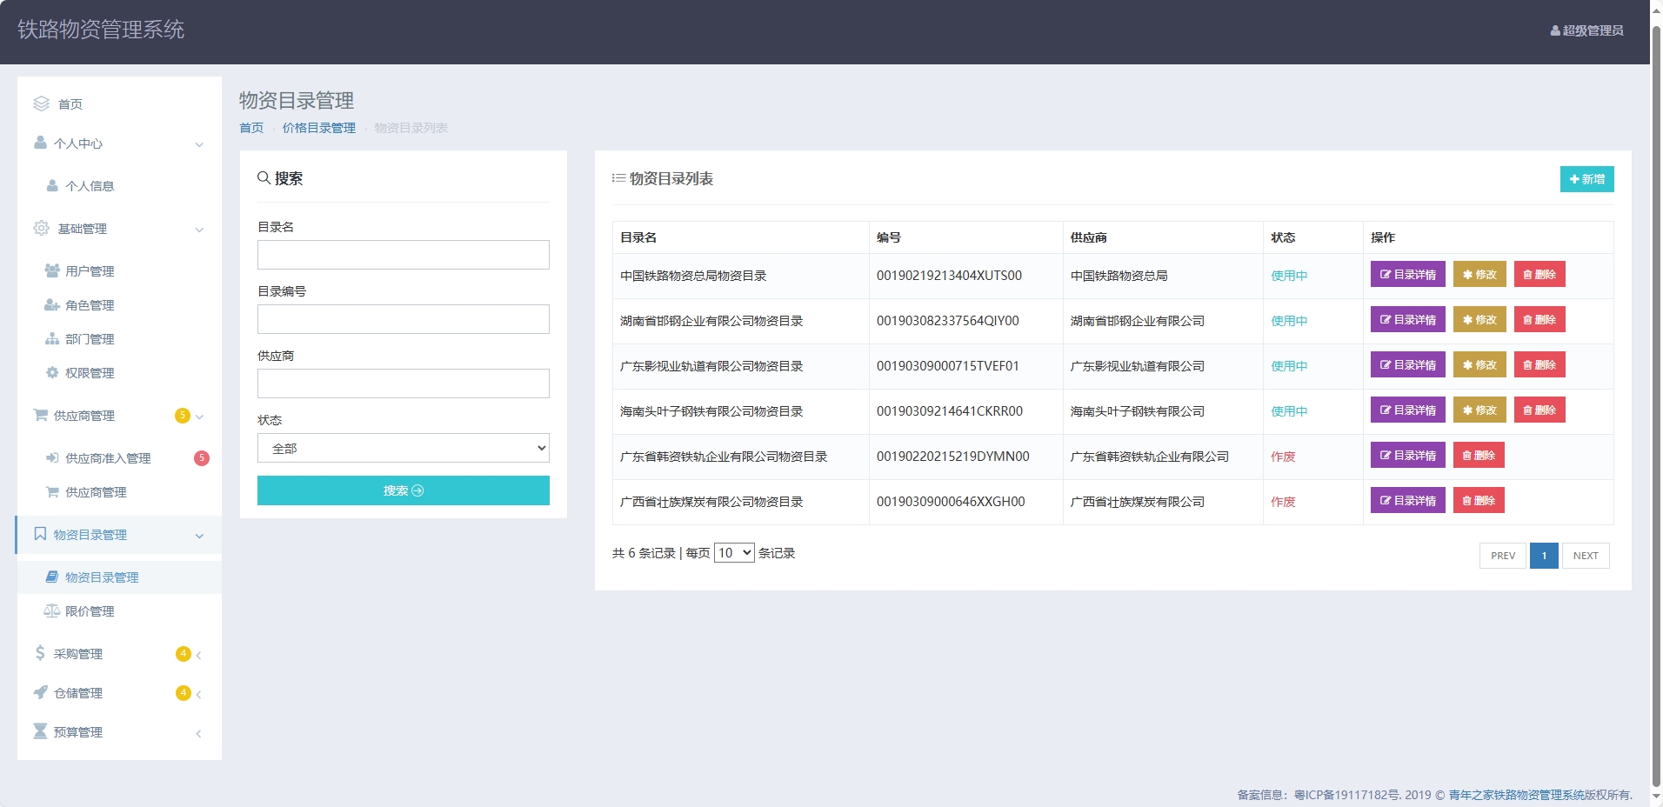Delete the 广西省壮族煤炭 catalog row

1478,500
